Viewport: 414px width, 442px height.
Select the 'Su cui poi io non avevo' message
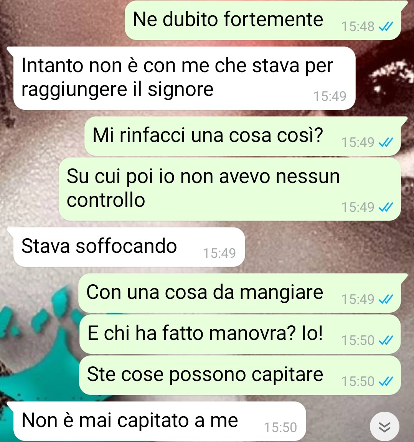pos(230,189)
